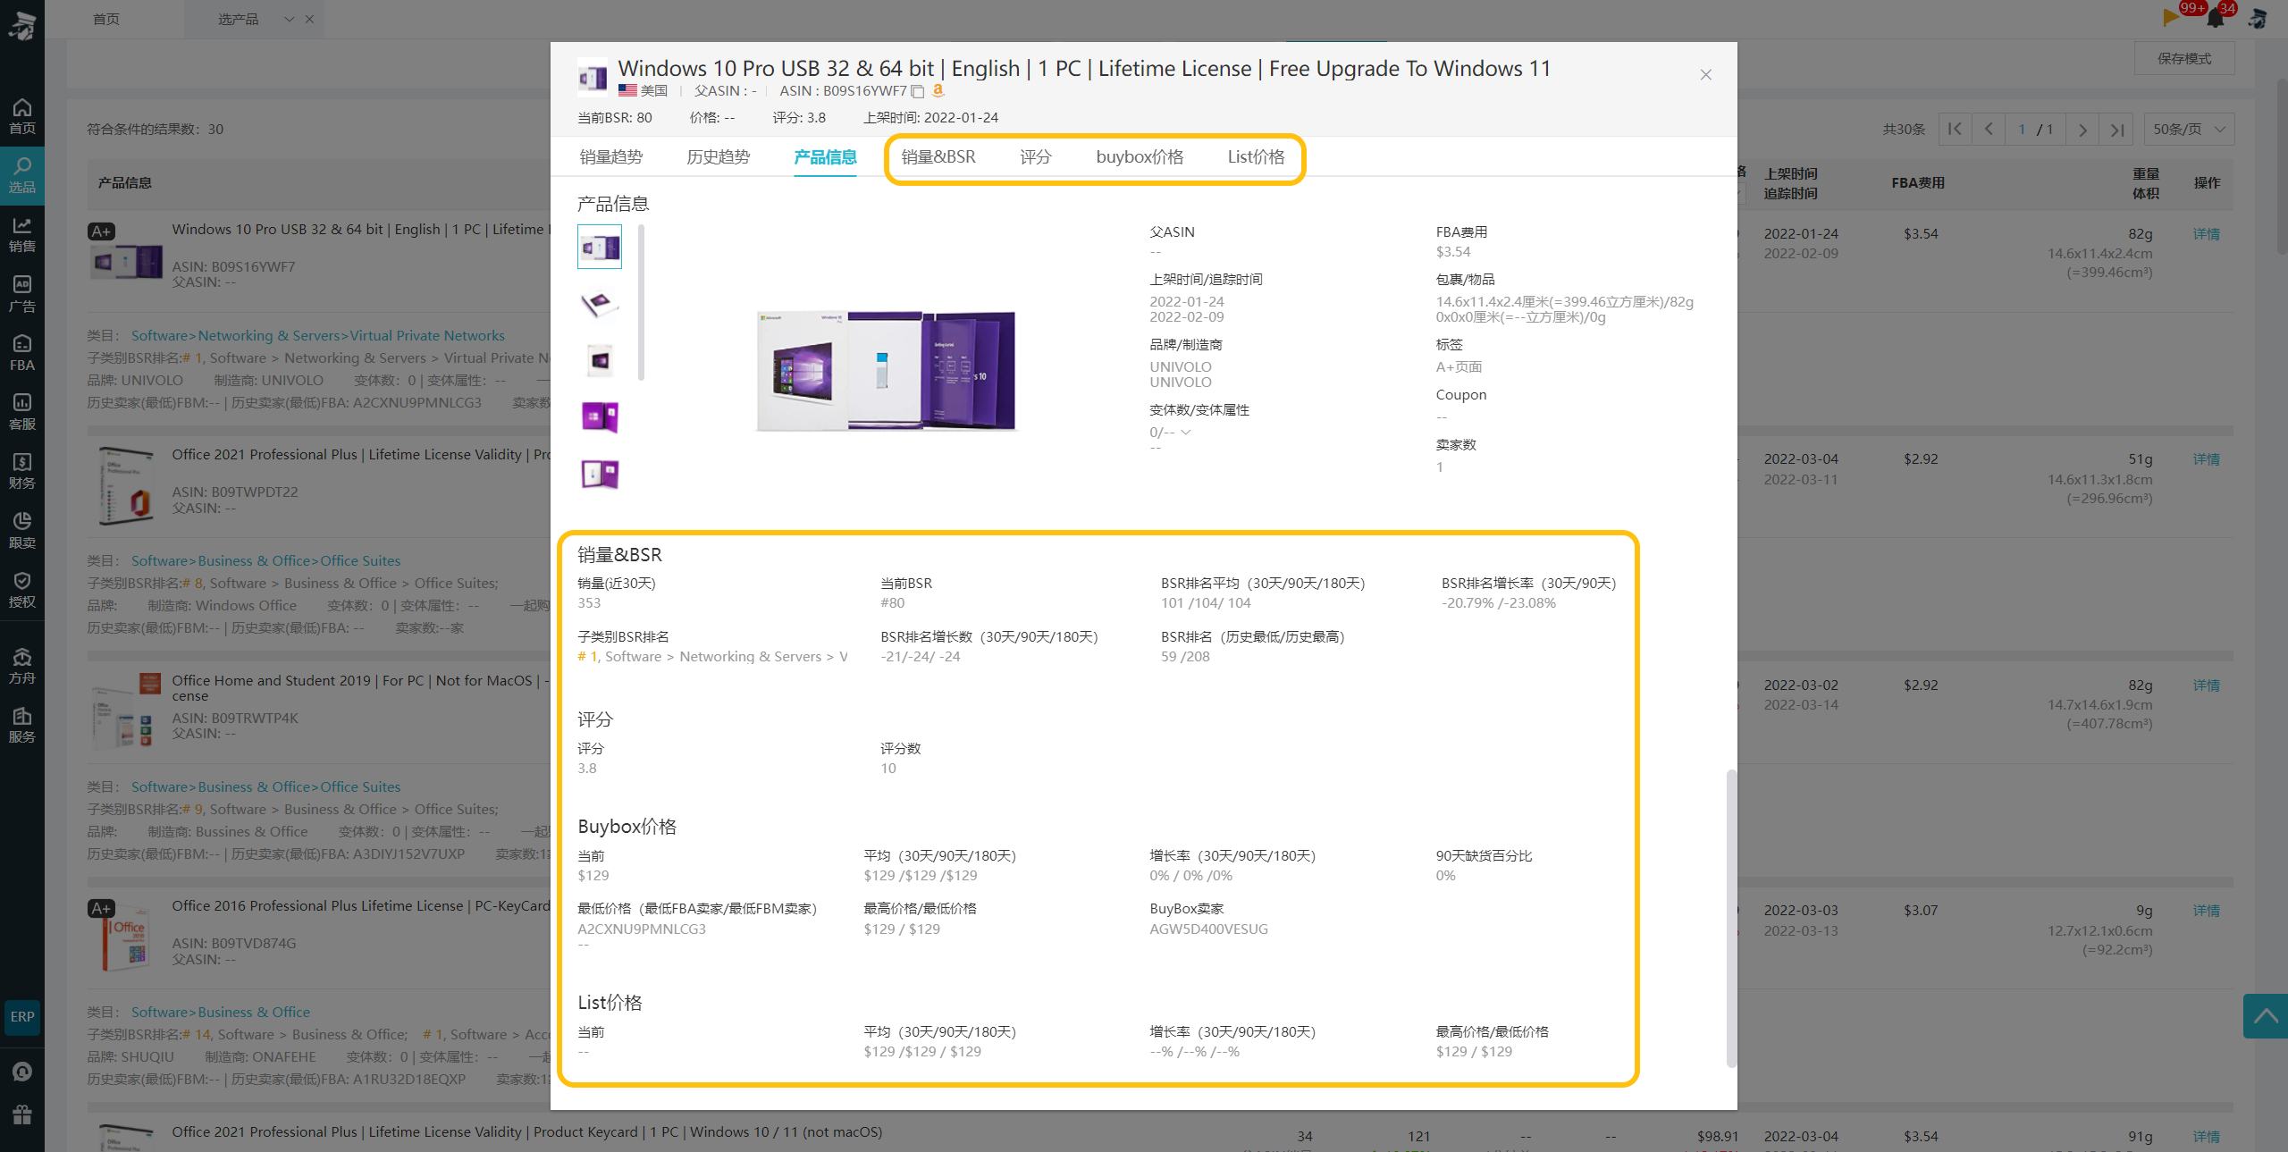Click the 子类别BSR排名 #1 Software category text
Image resolution: width=2288 pixels, height=1152 pixels.
(712, 657)
